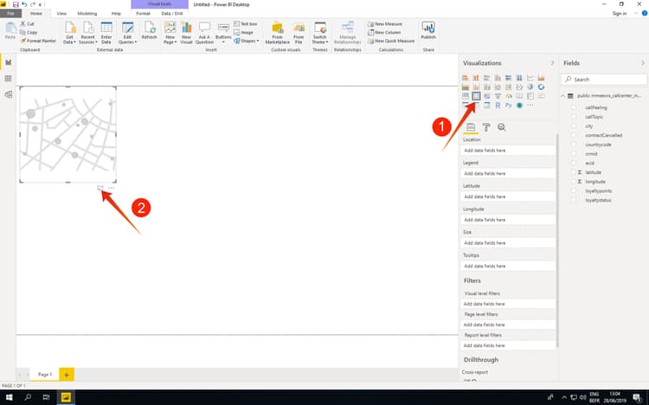
Task: Open the Format visual tools tab
Action: (143, 14)
